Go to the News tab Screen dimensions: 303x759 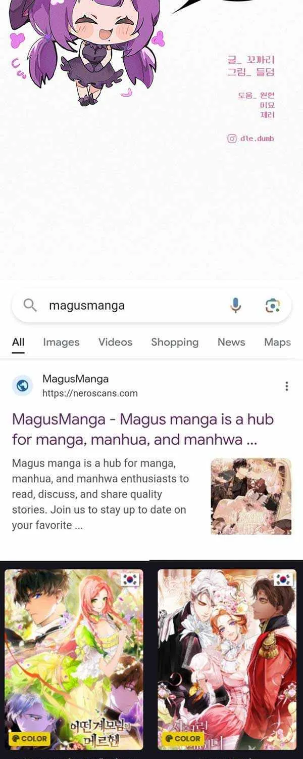tap(231, 343)
